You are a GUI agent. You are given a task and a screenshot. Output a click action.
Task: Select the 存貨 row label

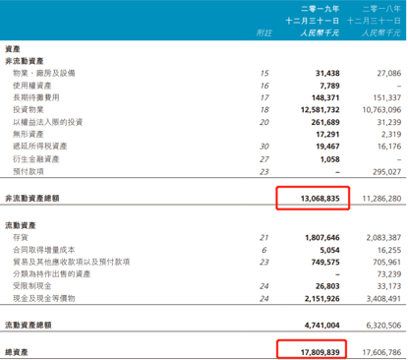click(x=21, y=238)
